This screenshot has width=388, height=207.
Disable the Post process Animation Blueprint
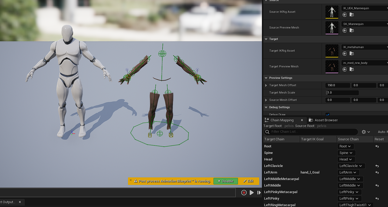(225, 181)
